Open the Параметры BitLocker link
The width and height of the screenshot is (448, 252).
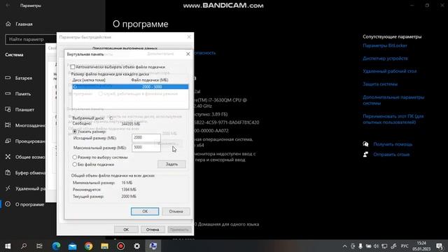tap(385, 45)
